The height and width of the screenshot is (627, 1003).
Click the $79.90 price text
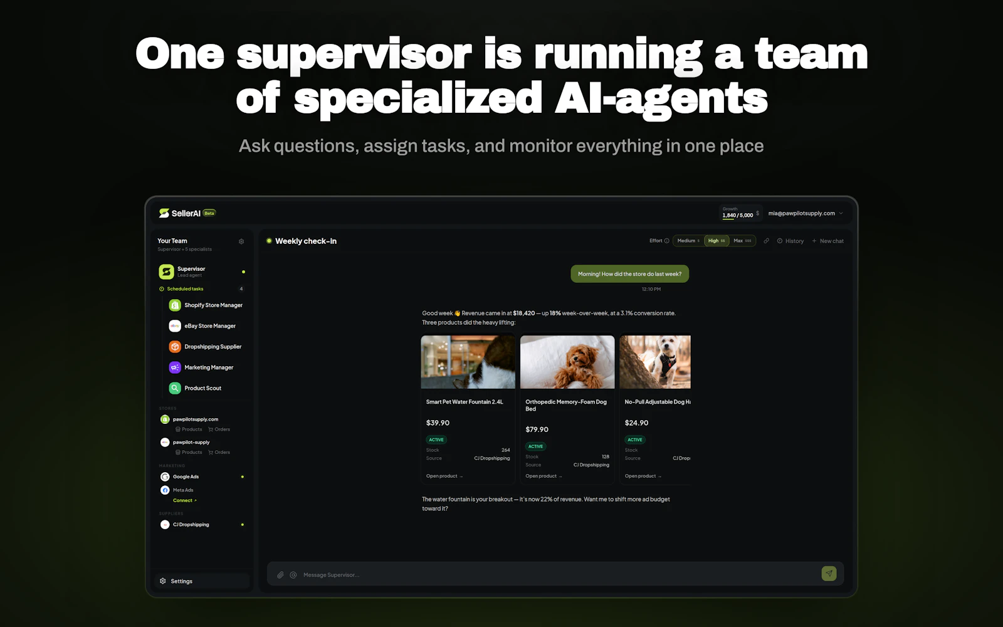point(537,429)
